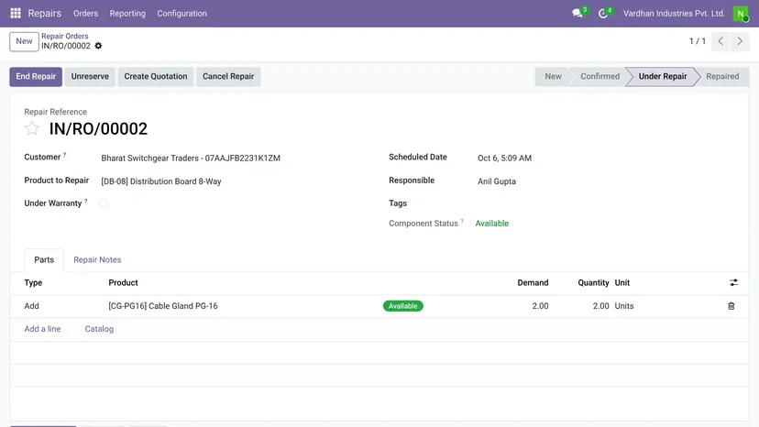Go back to Repair Orders breadcrumb
This screenshot has width=759, height=427.
click(x=65, y=37)
